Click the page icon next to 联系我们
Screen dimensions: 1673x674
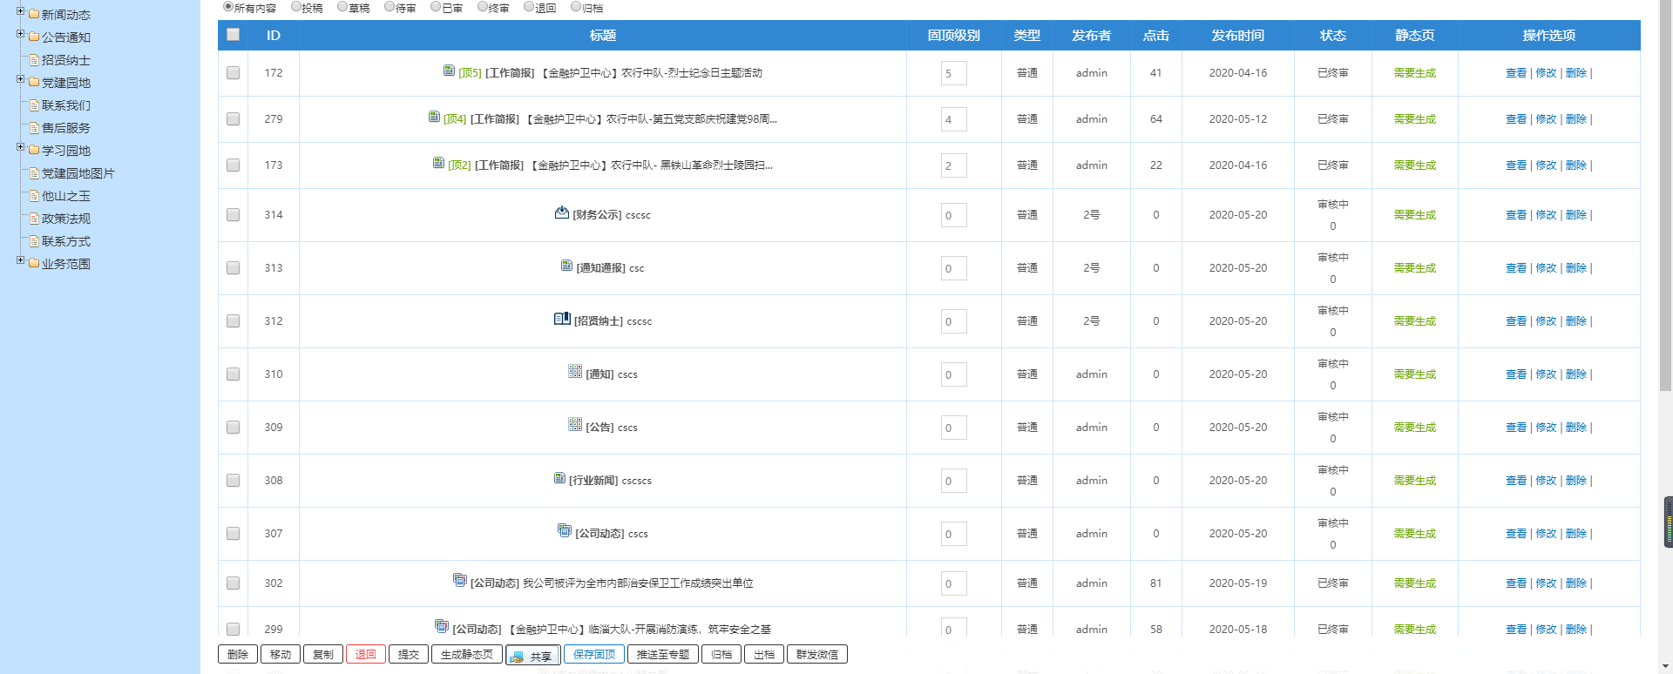tap(34, 104)
